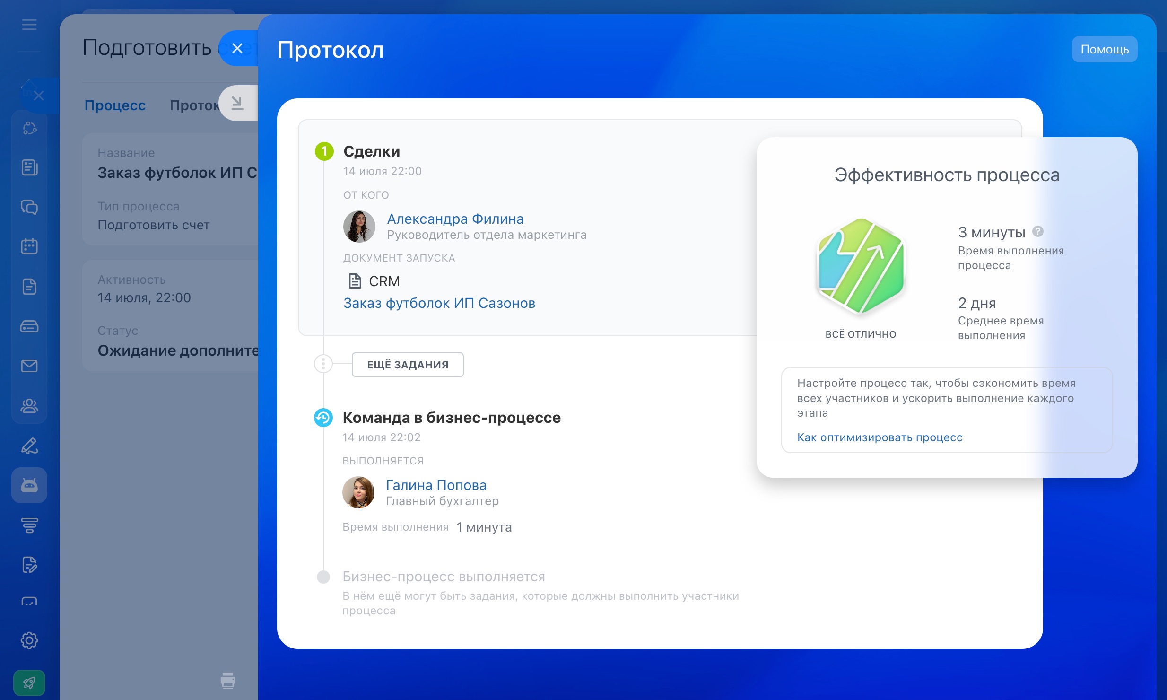Open the settings gear icon in sidebar

point(29,640)
